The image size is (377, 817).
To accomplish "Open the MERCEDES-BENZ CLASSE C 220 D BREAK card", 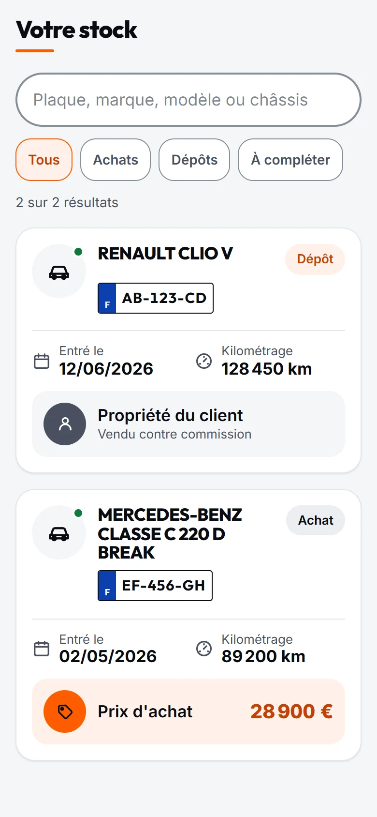I will [x=188, y=625].
